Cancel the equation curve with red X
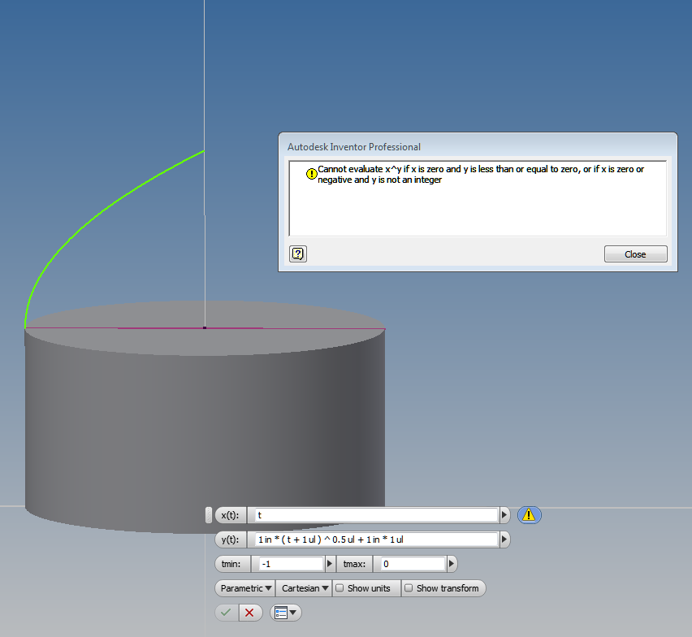The image size is (692, 637). click(249, 613)
